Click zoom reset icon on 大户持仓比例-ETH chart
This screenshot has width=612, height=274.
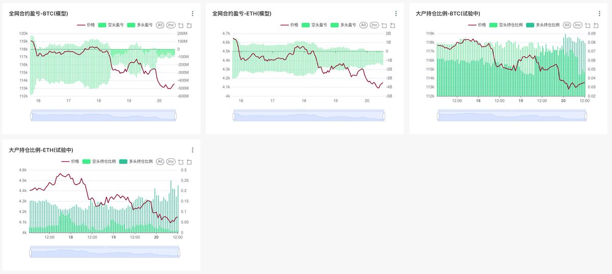[189, 161]
